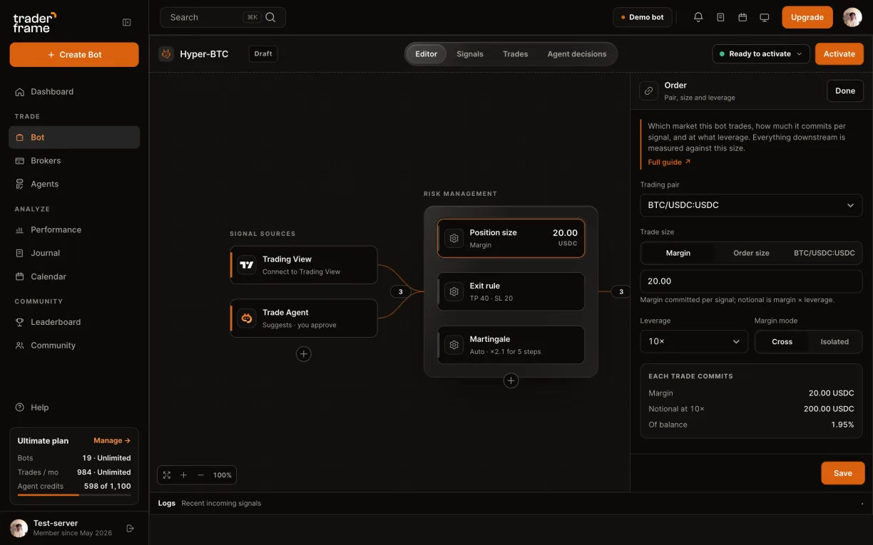Switch to the Signals tab
Image resolution: width=873 pixels, height=545 pixels.
tap(470, 54)
